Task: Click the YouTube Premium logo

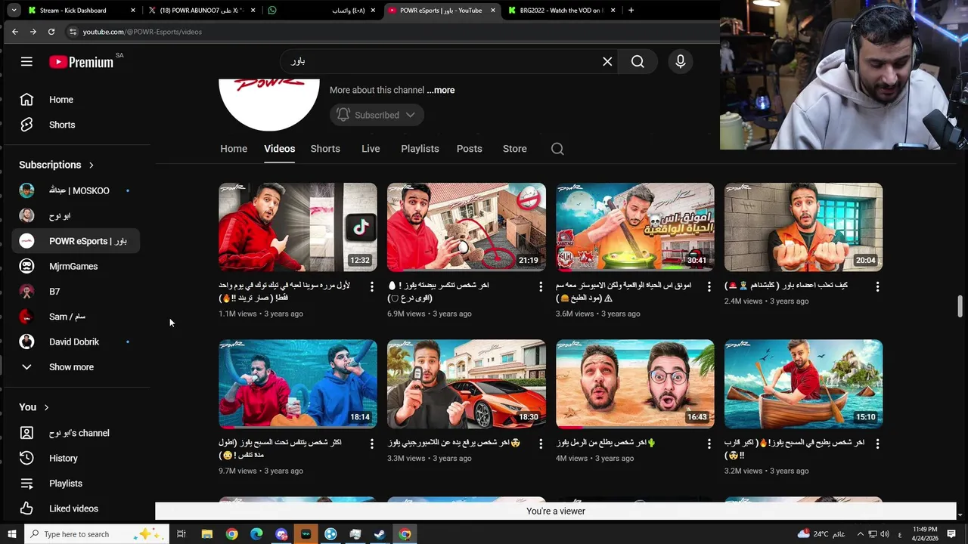Action: pos(81,62)
